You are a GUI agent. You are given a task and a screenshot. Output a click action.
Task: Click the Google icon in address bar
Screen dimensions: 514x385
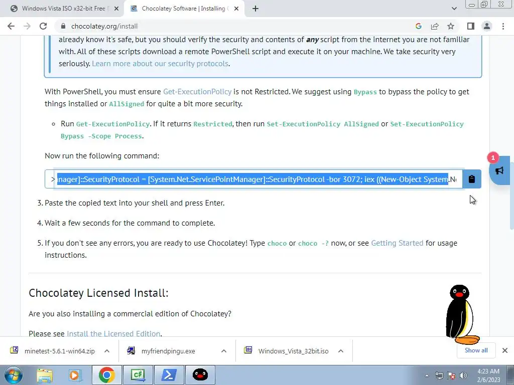(418, 26)
